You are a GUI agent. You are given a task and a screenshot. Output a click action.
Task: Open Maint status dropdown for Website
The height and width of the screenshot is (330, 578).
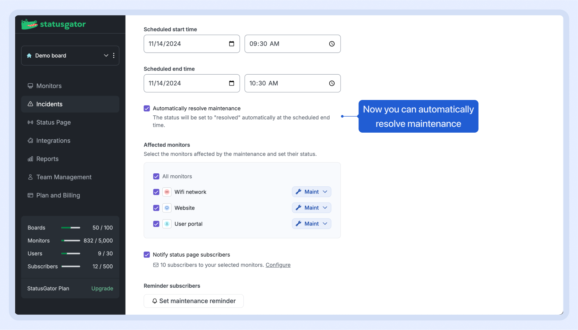pos(311,208)
